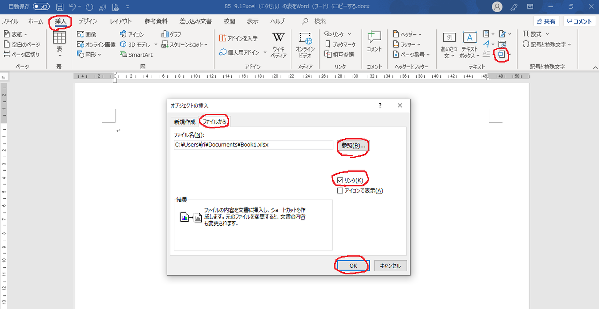599x309 pixels.
Task: Click the Redo icon in quick access toolbar
Action: [x=90, y=7]
